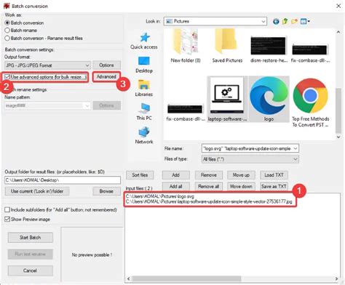The height and width of the screenshot is (285, 345).
Task: Open the View menu icon
Action: point(305,21)
